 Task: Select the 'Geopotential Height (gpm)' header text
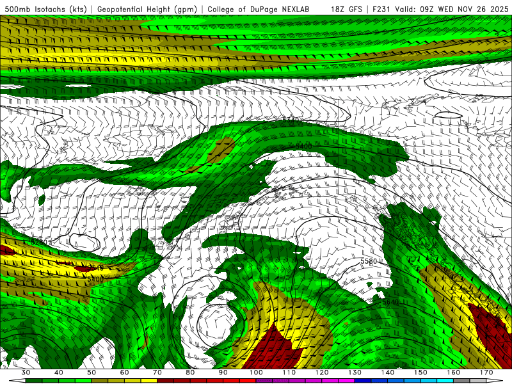point(147,9)
